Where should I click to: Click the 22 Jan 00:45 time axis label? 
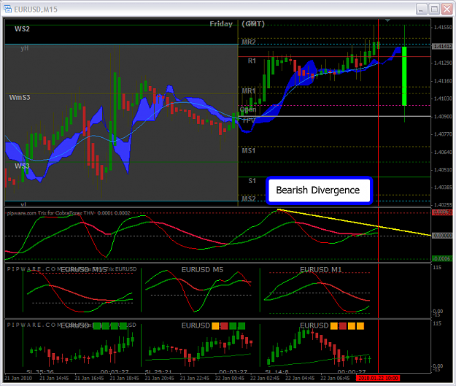point(230,378)
